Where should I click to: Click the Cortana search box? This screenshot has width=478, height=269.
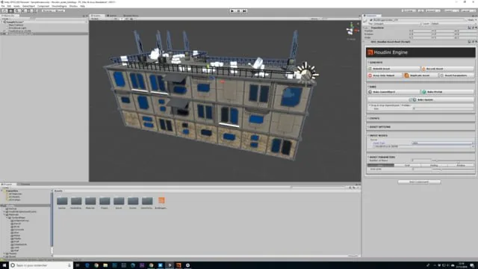pos(41,265)
